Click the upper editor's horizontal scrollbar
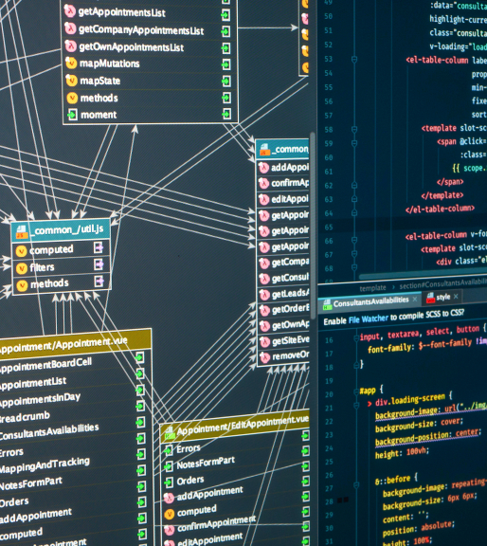 point(423,273)
